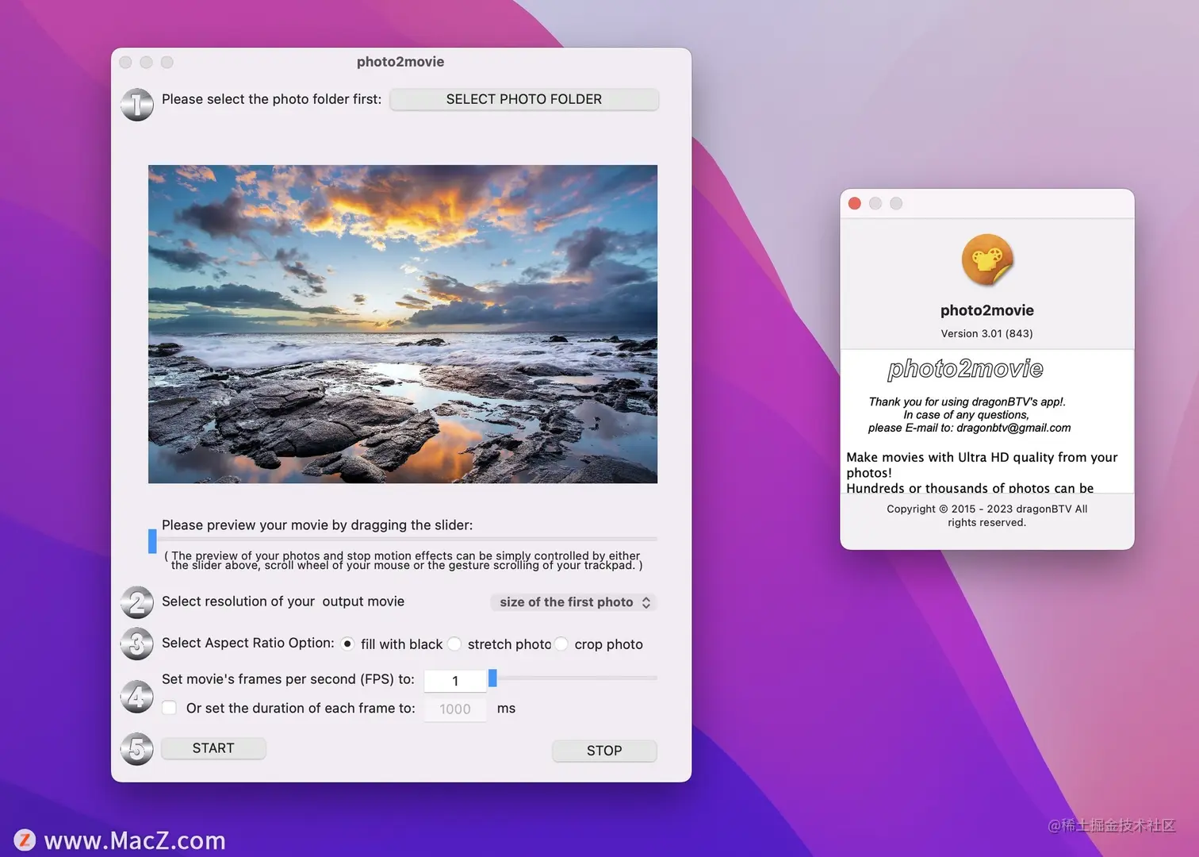The height and width of the screenshot is (857, 1199).
Task: Click the bold photo2movie name in About window
Action: point(987,310)
